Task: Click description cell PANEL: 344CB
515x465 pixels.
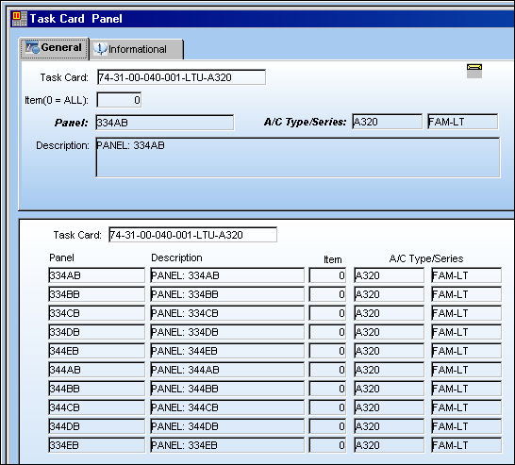Action: (227, 407)
